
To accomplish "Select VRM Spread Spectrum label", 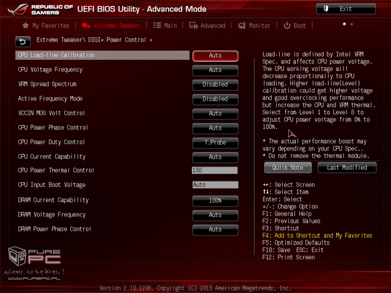I will pyautogui.click(x=47, y=84).
